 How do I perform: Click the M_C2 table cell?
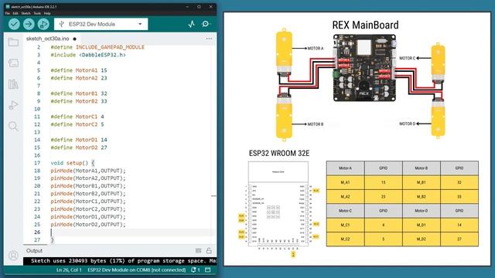346,239
